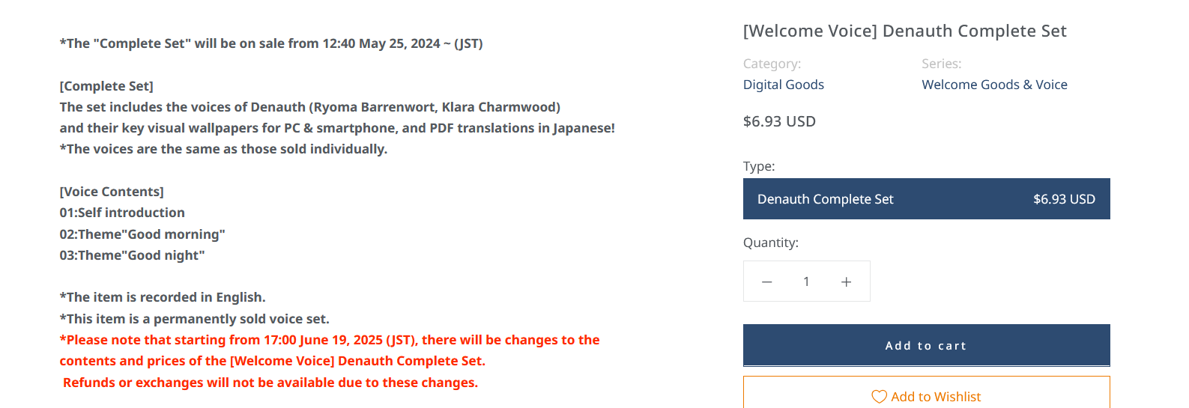Click the red notice about June 19, 2025 changes
Viewport: 1189px width, 408px height.
click(x=330, y=350)
